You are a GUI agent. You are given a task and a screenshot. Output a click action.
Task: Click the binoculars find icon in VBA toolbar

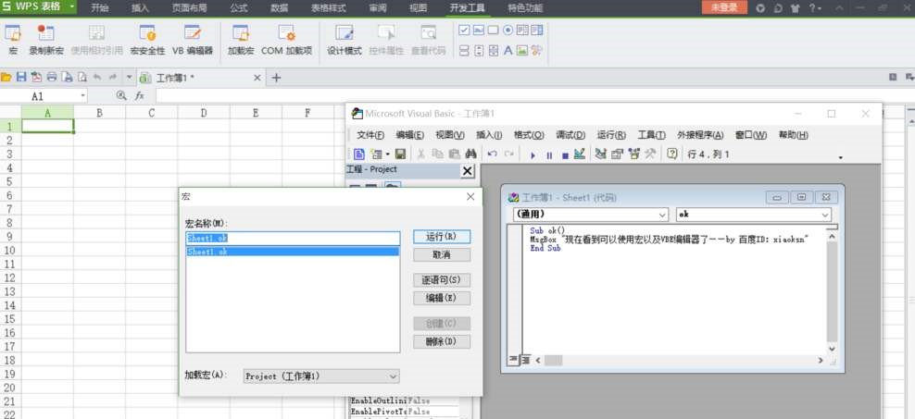pyautogui.click(x=470, y=154)
